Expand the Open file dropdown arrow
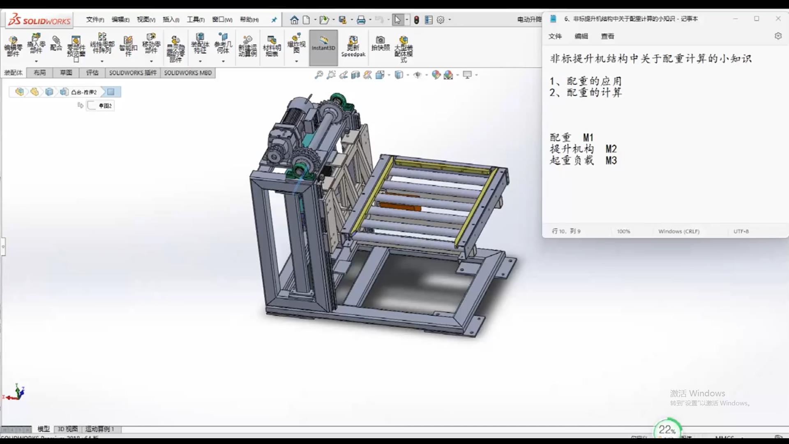The width and height of the screenshot is (789, 444). click(x=333, y=20)
